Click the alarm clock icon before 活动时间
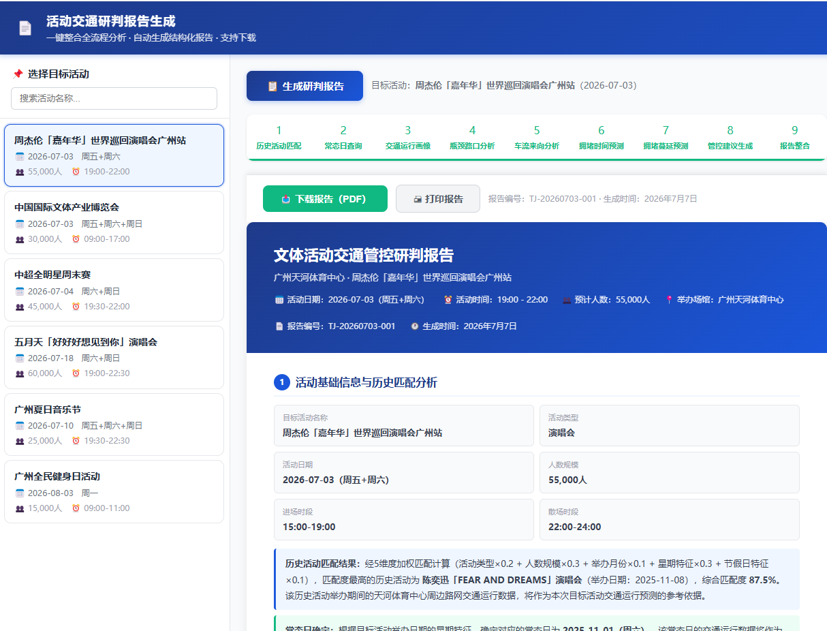The width and height of the screenshot is (827, 631). (x=448, y=300)
